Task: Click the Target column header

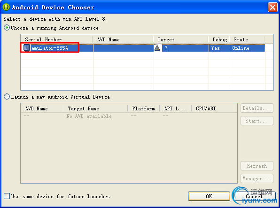Action: pyautogui.click(x=181, y=39)
